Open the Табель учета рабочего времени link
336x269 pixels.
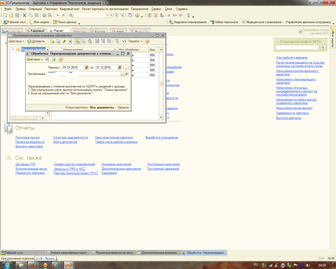(x=116, y=142)
